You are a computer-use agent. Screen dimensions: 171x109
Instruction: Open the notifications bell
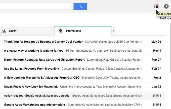coord(166,7)
